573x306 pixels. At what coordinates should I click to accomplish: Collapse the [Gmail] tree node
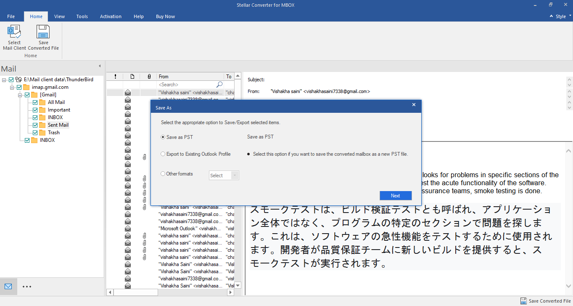(x=20, y=95)
